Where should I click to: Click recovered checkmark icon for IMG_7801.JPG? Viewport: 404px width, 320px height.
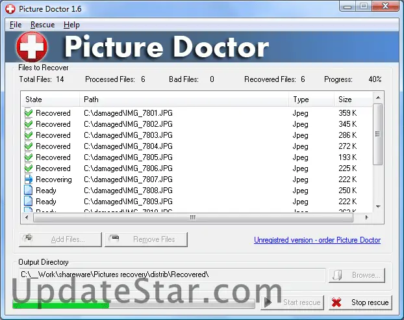[x=29, y=113]
